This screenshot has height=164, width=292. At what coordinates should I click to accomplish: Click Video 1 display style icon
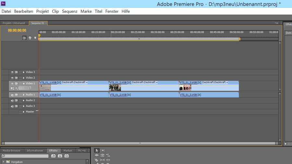pos(12,88)
